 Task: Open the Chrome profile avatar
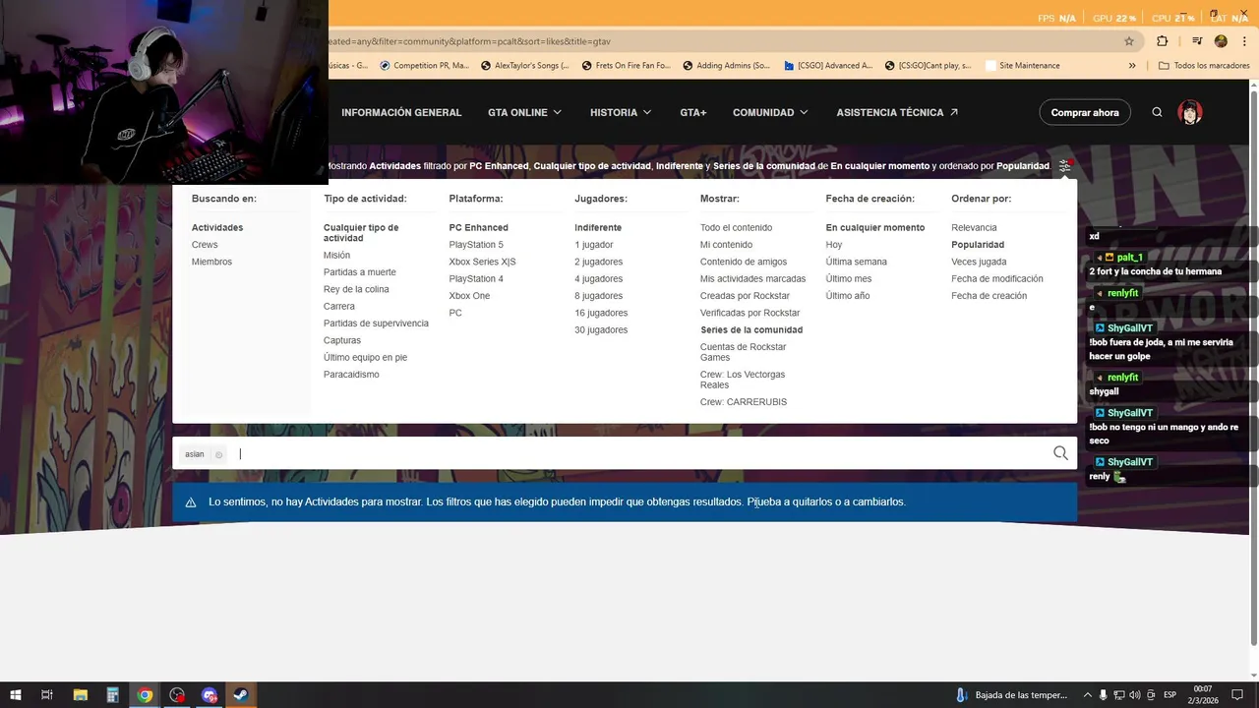tap(1221, 41)
